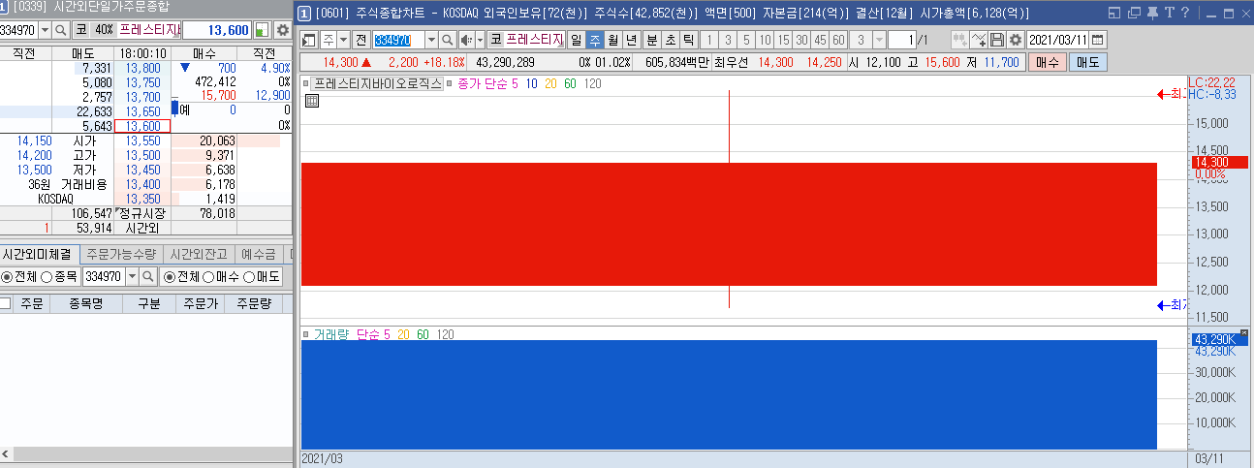Open the stock code 334970 dropdown in chart

pyautogui.click(x=431, y=40)
